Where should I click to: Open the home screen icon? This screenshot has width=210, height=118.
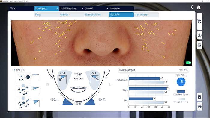point(199,7)
